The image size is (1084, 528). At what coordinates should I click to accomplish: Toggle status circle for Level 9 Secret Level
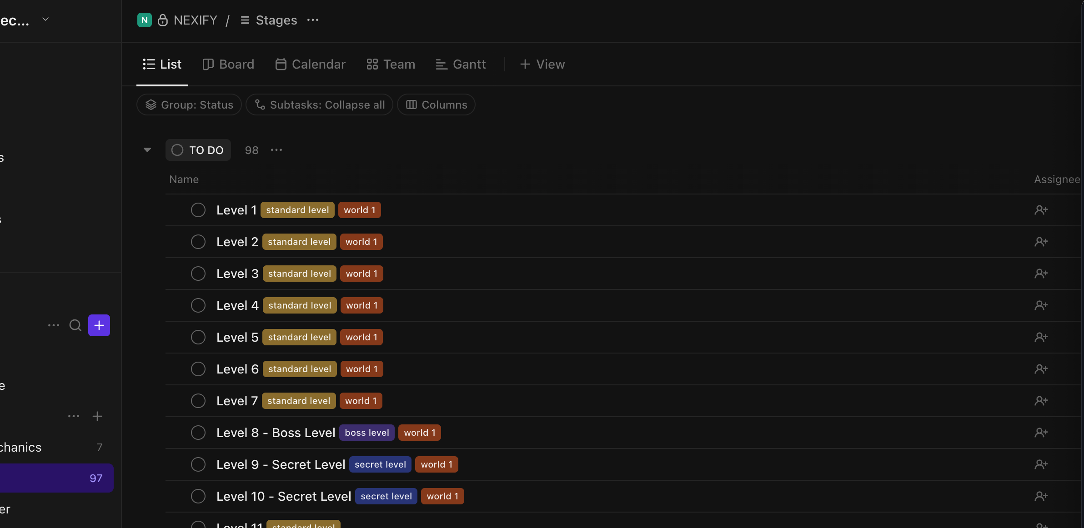tap(198, 464)
